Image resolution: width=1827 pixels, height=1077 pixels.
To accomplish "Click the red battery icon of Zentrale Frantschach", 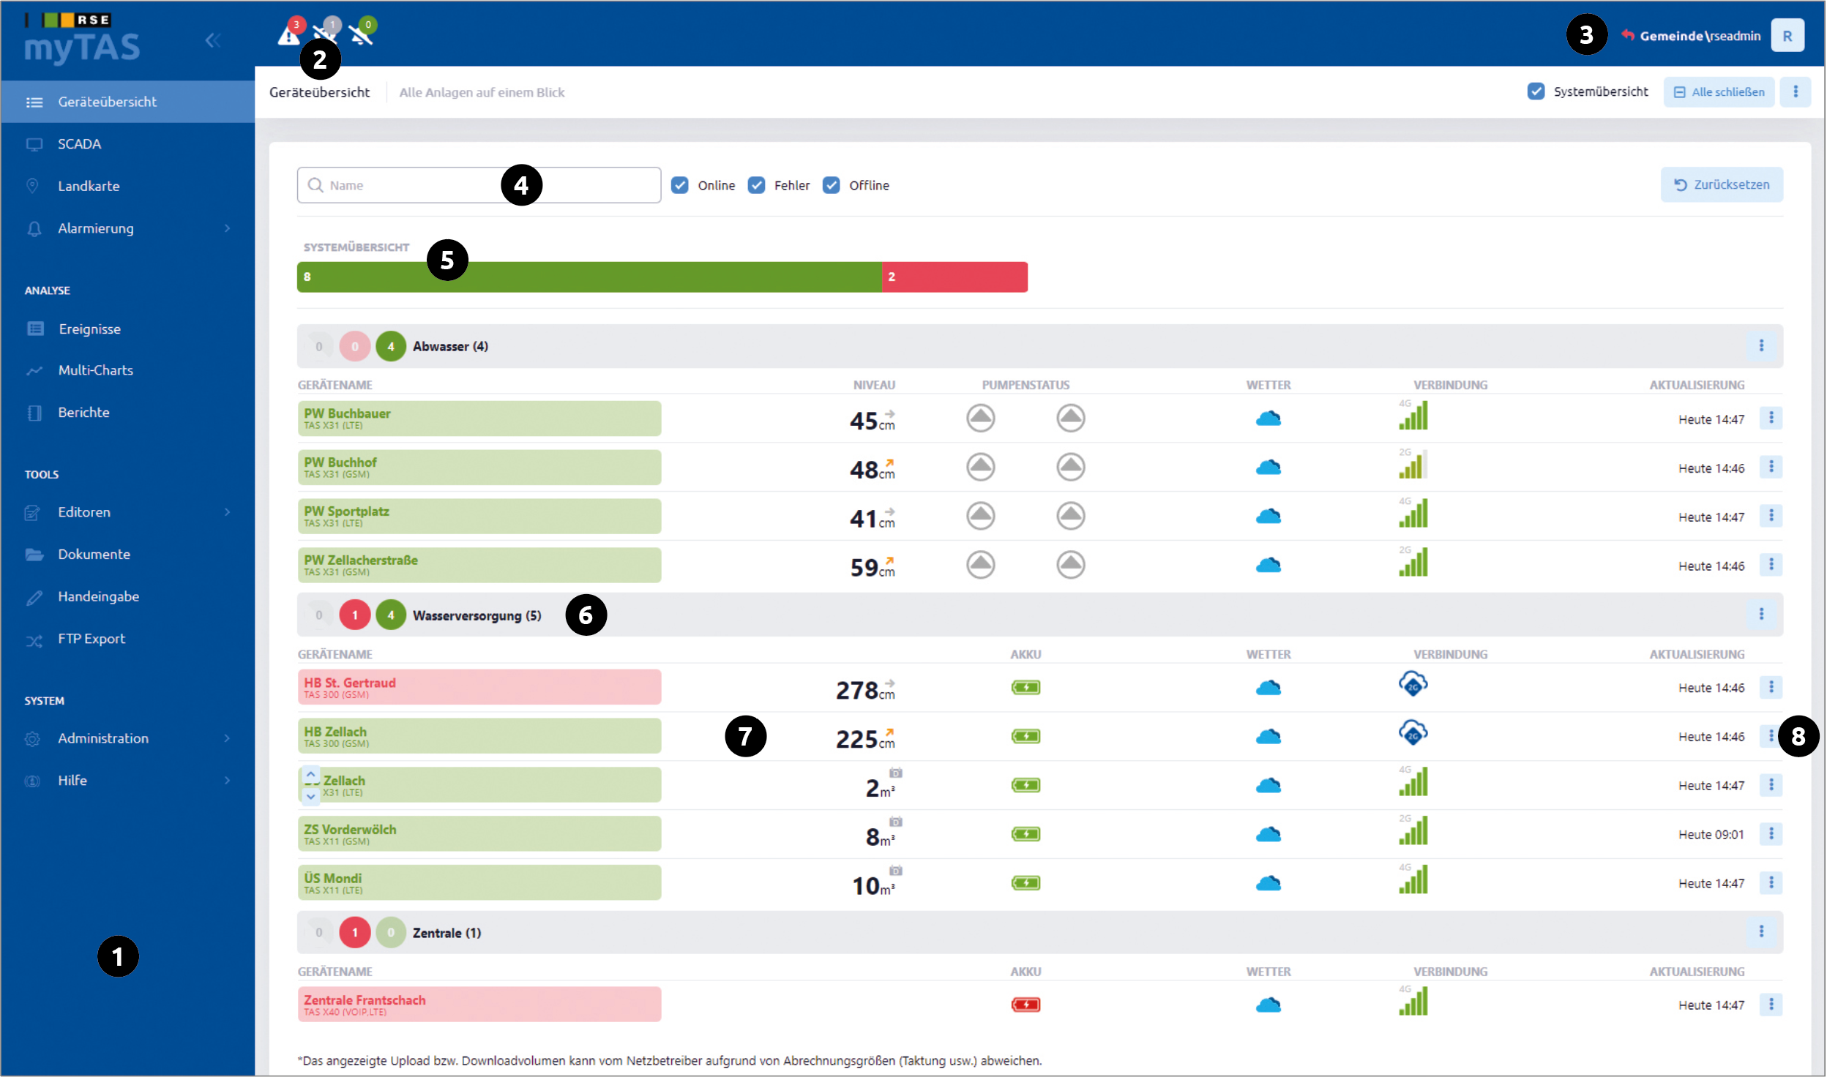I will (1026, 1005).
